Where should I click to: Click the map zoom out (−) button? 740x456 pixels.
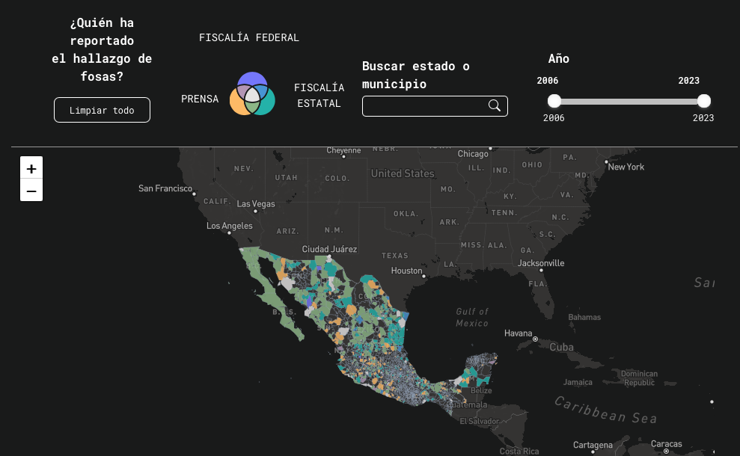coord(31,191)
